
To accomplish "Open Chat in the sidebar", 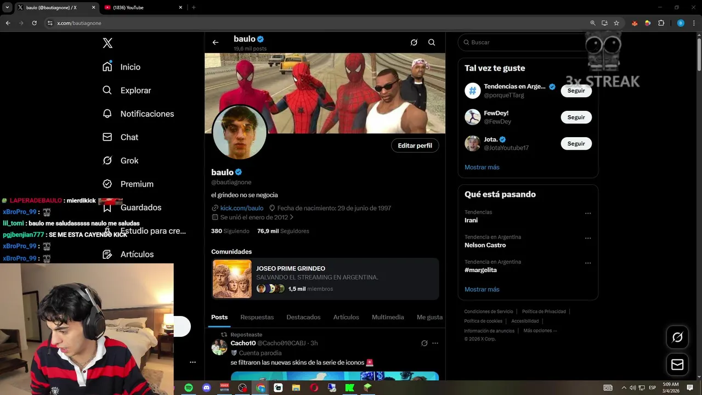I will click(120, 137).
